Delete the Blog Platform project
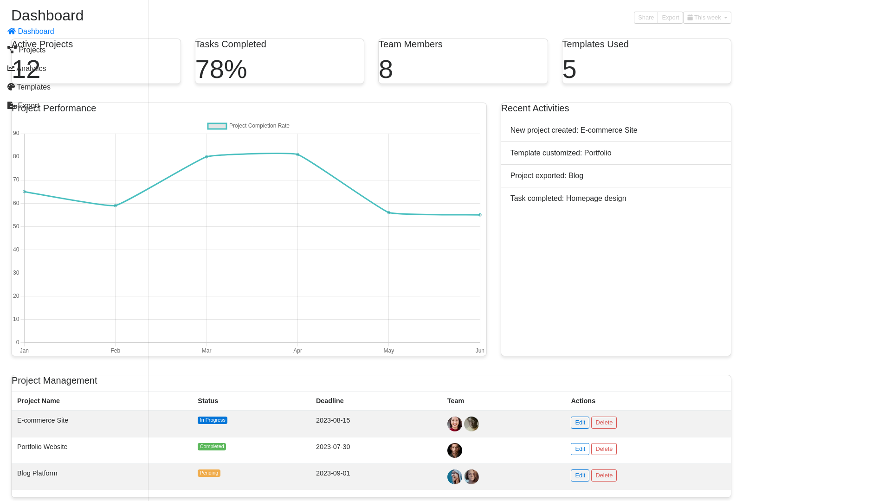 604,475
